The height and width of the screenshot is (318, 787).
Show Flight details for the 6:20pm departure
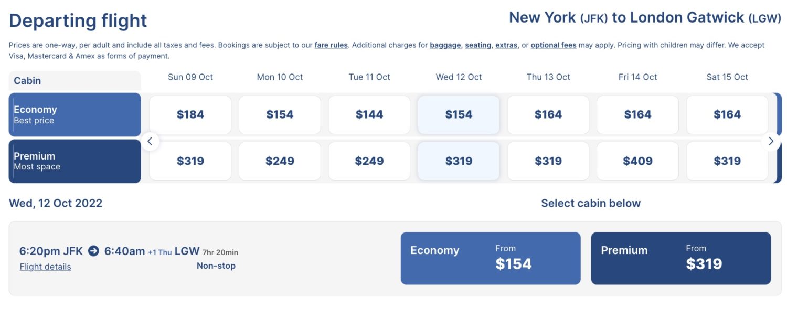45,266
